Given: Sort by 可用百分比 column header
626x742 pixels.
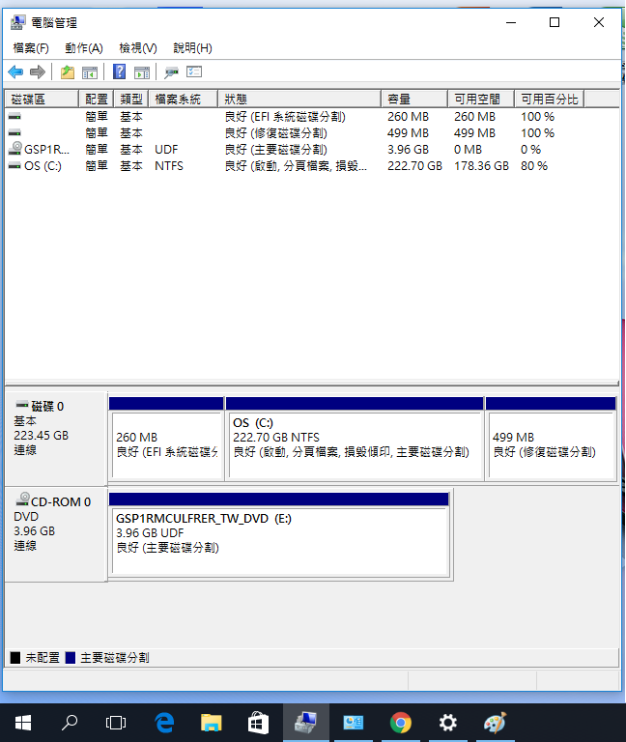Looking at the screenshot, I should 550,99.
